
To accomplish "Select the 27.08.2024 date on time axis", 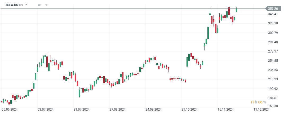I will click(x=118, y=109).
